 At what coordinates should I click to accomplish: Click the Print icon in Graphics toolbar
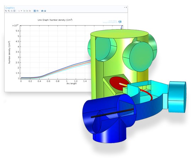45,11
